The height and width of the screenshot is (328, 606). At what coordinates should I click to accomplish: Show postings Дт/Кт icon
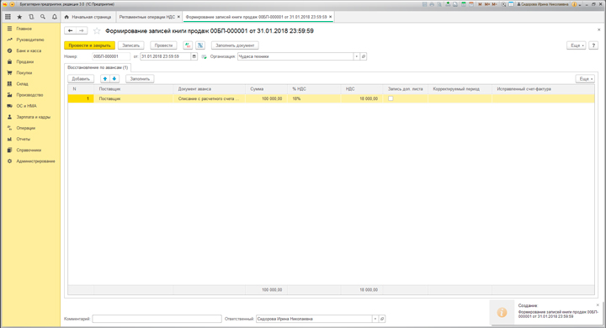[188, 45]
